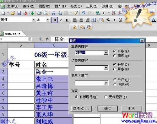
Task: Open the 编辑(E) menu
Action: [29, 6]
